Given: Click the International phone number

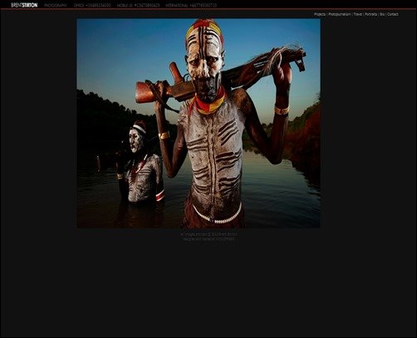Looking at the screenshot, I should tap(191, 5).
